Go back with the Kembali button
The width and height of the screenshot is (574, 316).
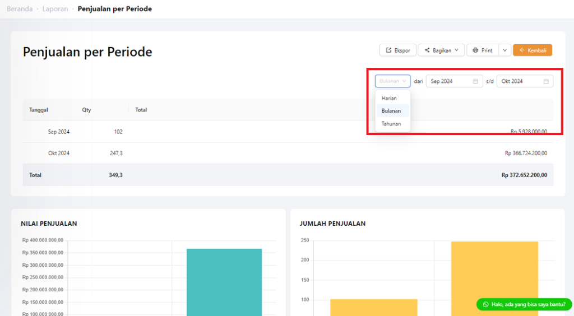pos(533,50)
